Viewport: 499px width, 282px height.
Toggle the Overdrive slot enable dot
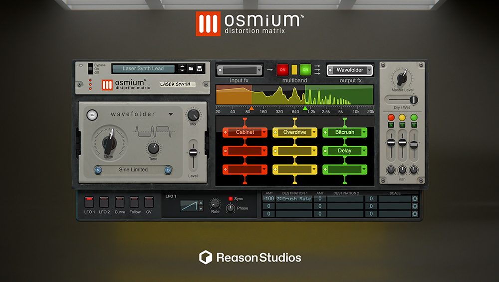275,132
